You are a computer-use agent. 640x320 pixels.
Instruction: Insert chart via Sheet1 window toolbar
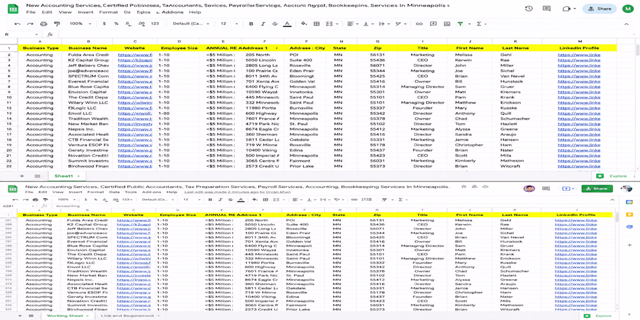[447, 24]
